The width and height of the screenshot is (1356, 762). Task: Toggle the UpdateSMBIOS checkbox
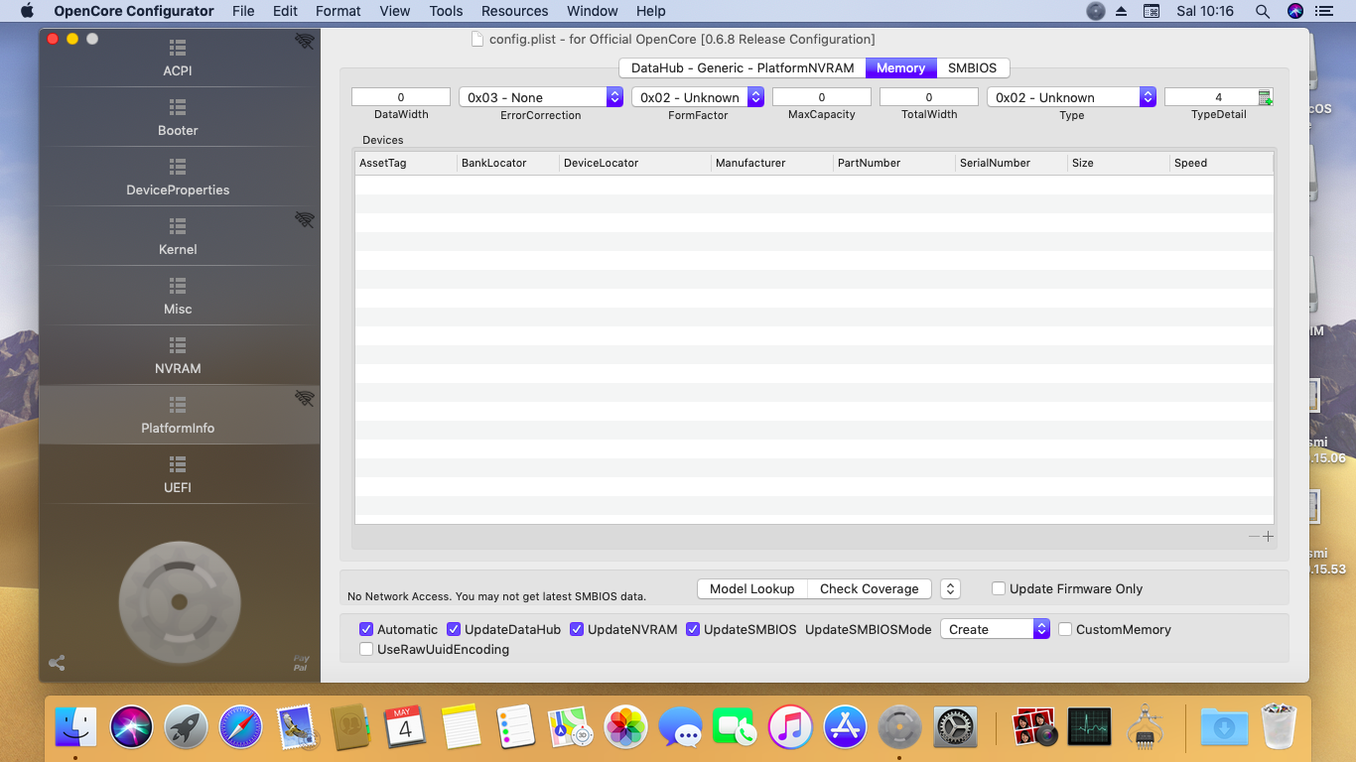tap(693, 629)
